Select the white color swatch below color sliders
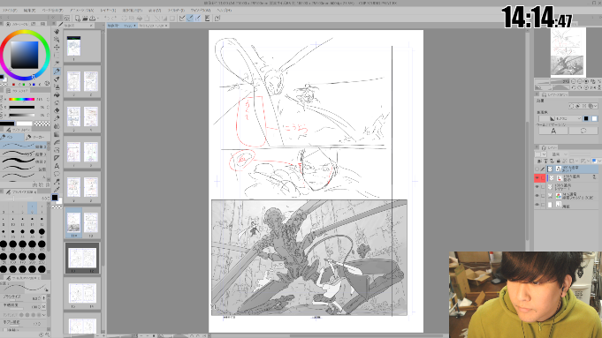602x338 pixels. click(25, 124)
